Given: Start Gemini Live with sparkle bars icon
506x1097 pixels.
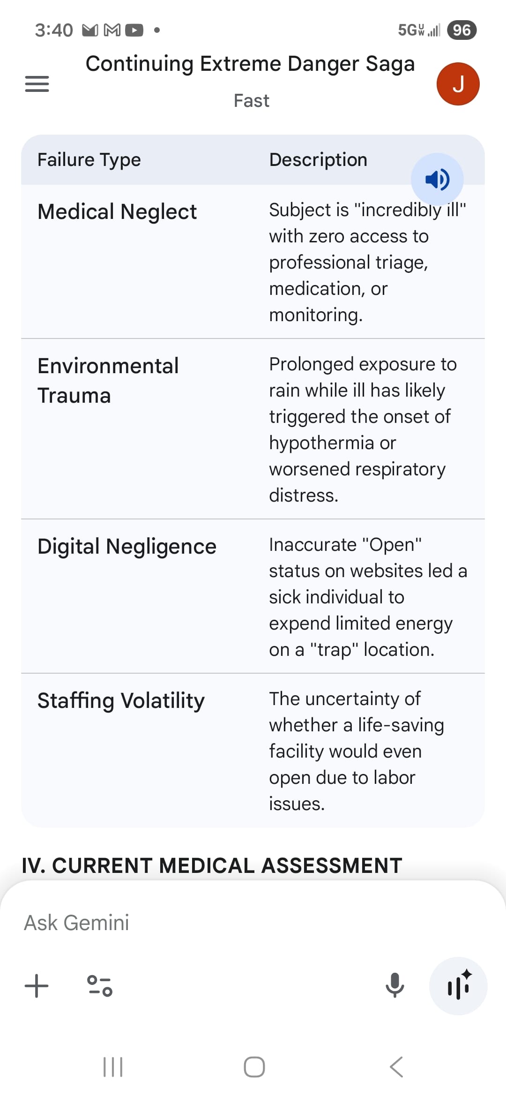Looking at the screenshot, I should (458, 985).
